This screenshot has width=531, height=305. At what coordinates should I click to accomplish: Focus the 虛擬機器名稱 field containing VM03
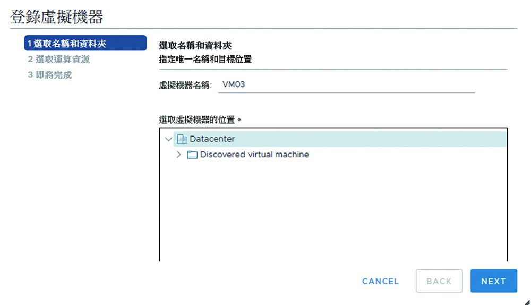point(346,84)
